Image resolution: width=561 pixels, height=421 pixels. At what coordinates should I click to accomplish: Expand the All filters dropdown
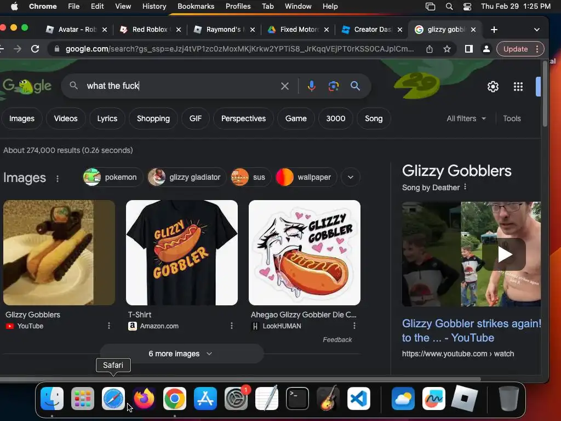pyautogui.click(x=466, y=118)
